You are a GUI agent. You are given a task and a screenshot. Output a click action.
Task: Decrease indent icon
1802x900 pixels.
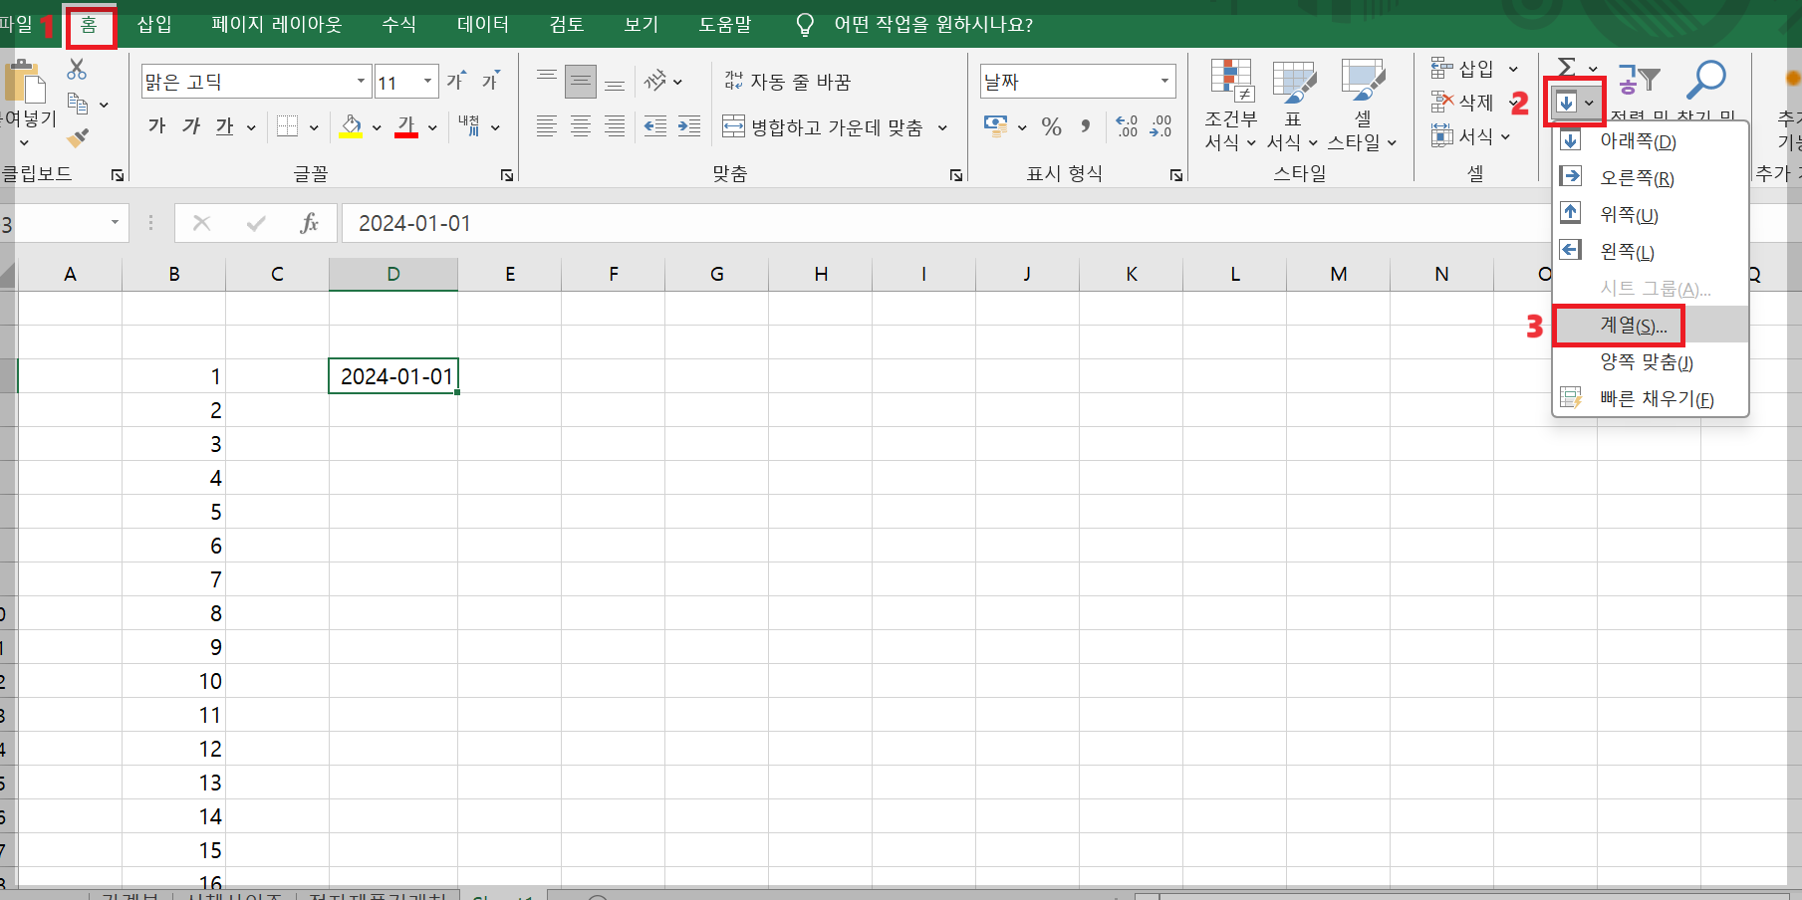coord(655,126)
